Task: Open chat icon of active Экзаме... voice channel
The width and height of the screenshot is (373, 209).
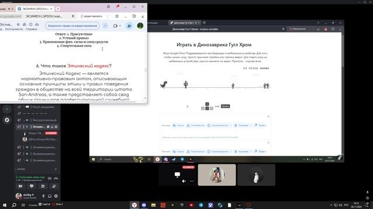Action: pyautogui.click(x=48, y=127)
